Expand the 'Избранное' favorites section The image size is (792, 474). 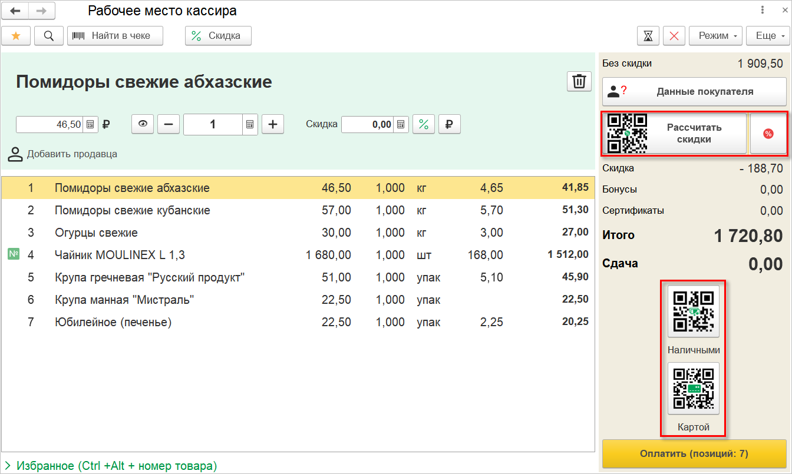pyautogui.click(x=110, y=466)
